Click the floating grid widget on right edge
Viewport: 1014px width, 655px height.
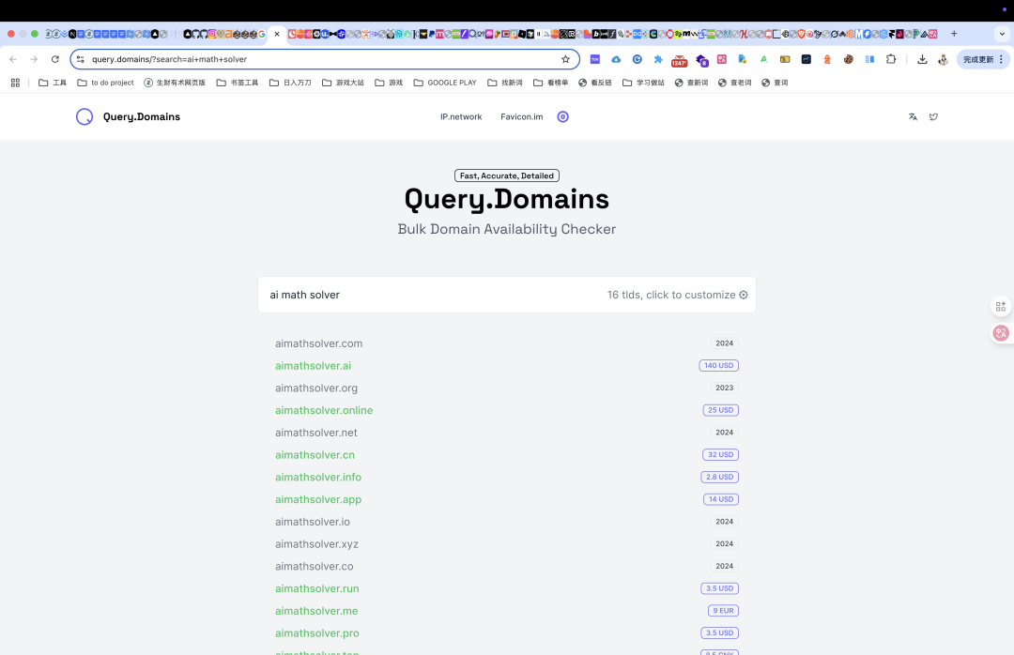tap(1001, 307)
